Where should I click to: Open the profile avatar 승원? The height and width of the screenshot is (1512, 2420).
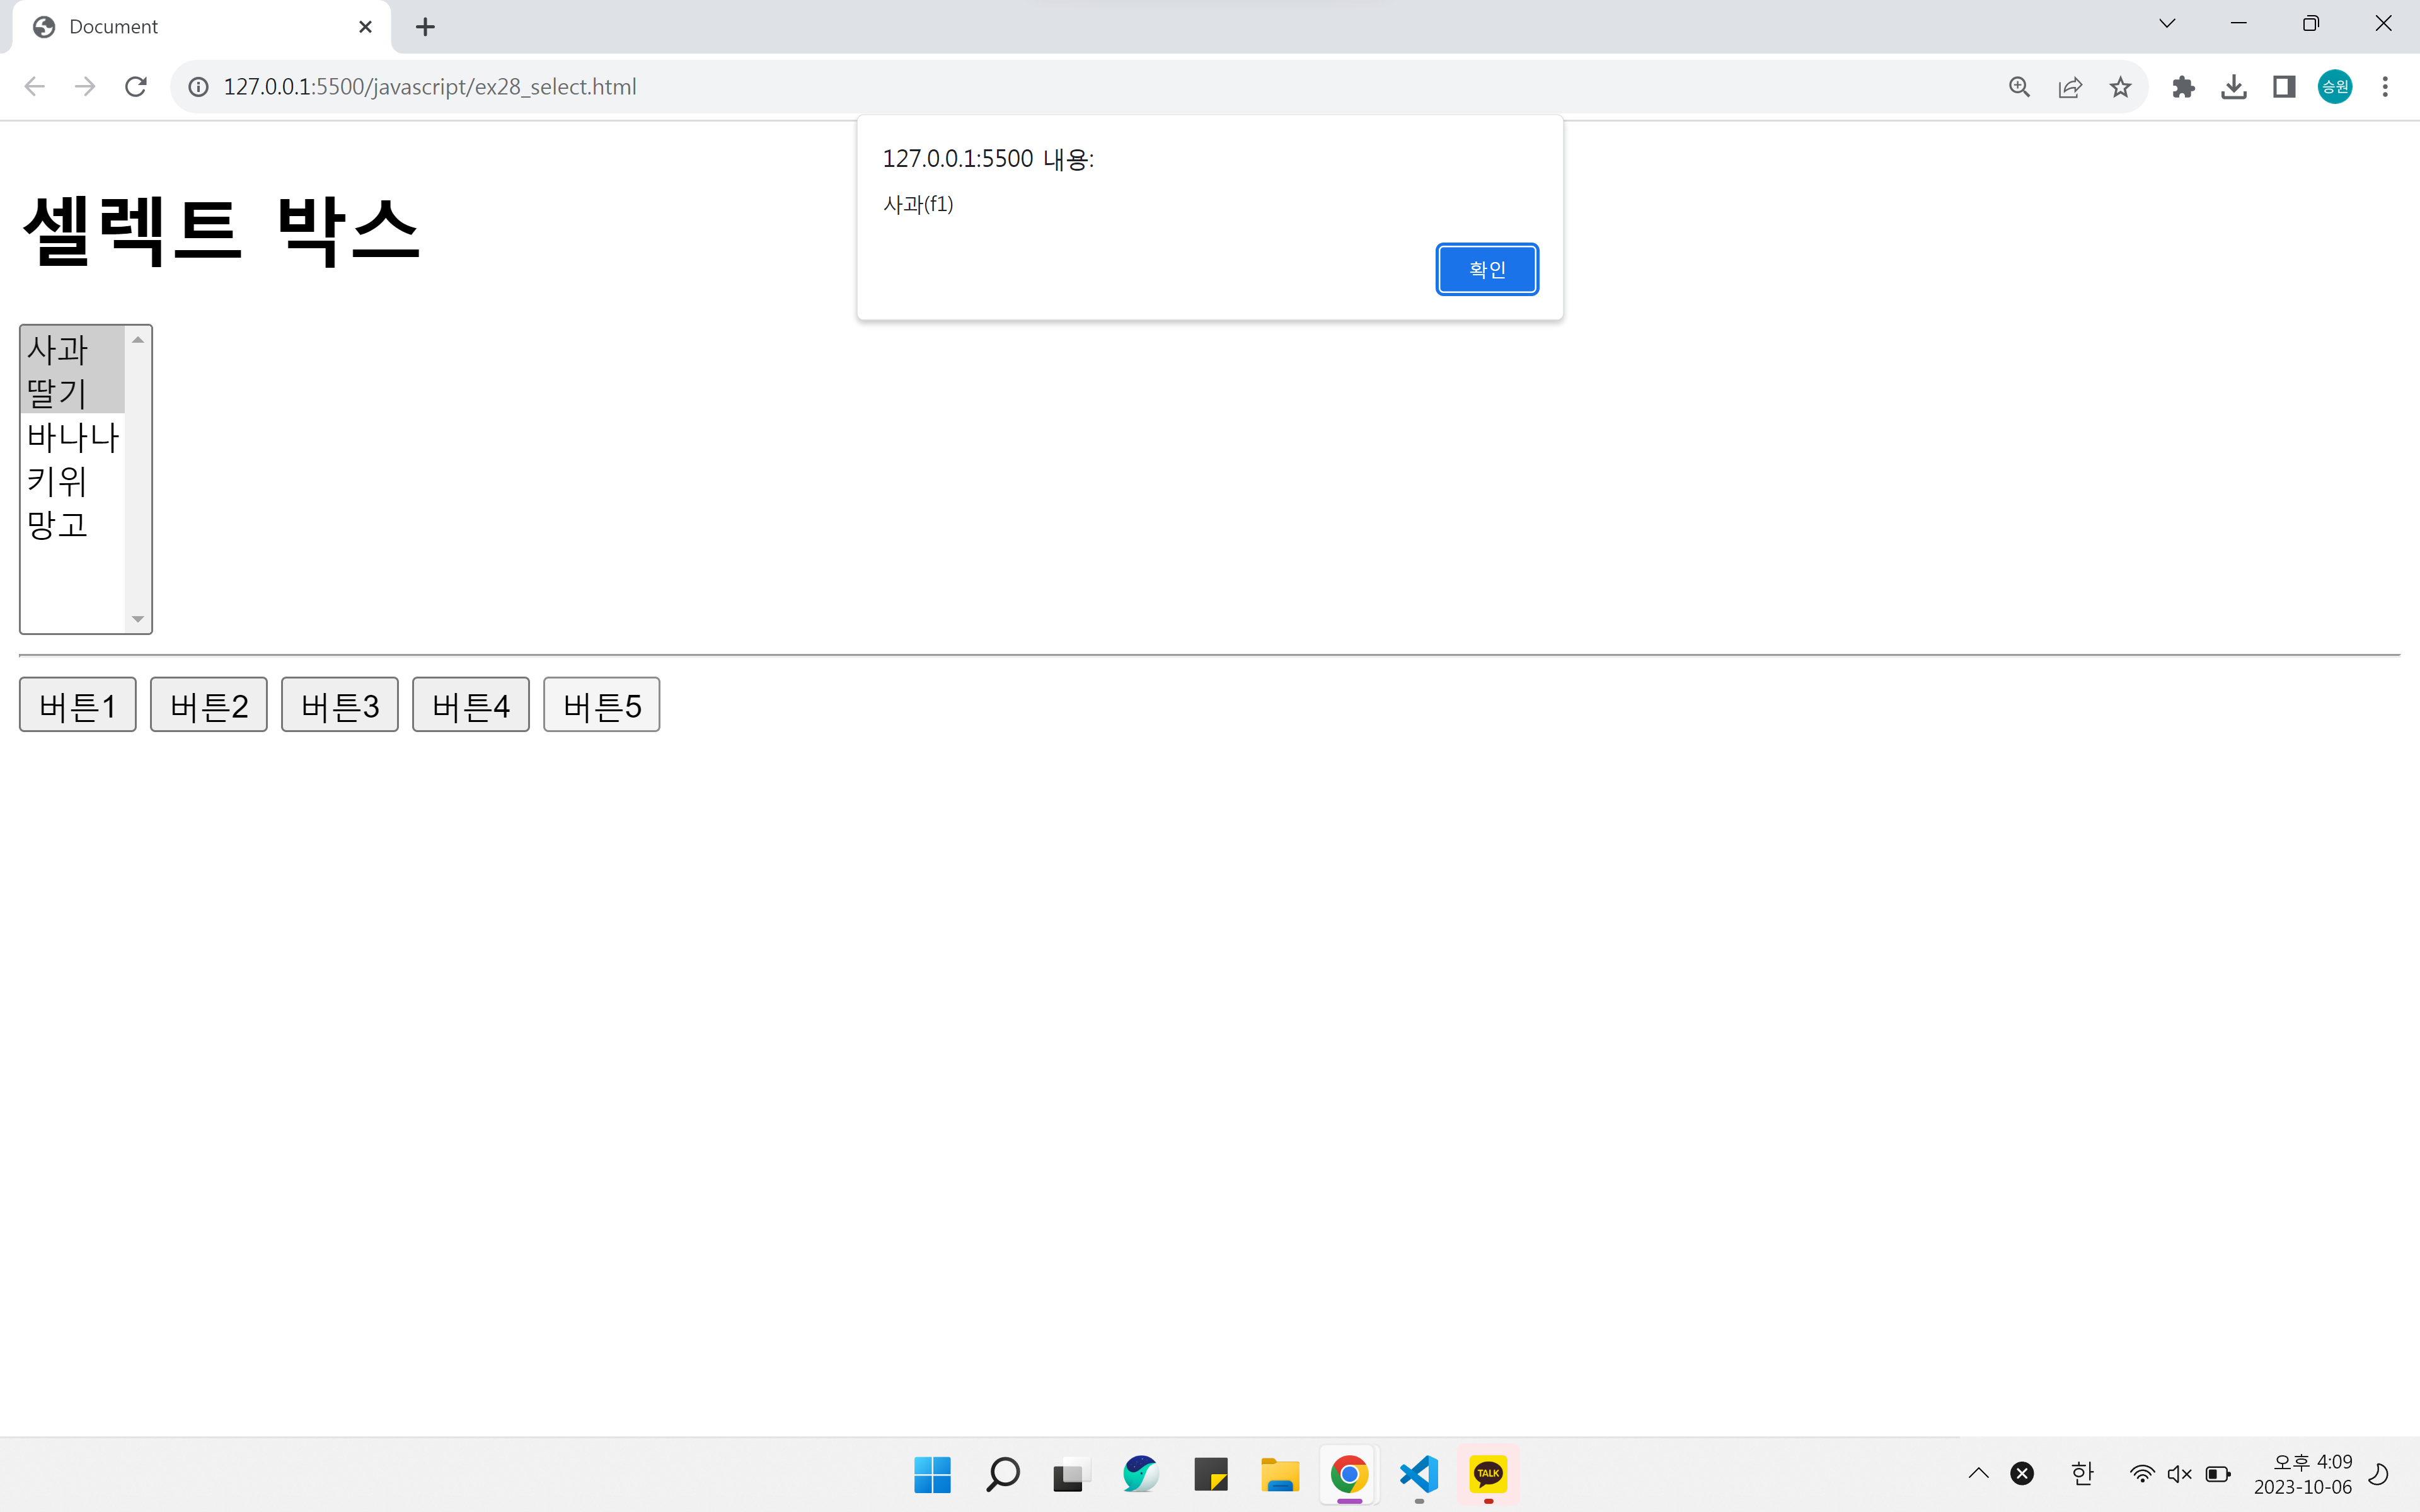[2334, 87]
